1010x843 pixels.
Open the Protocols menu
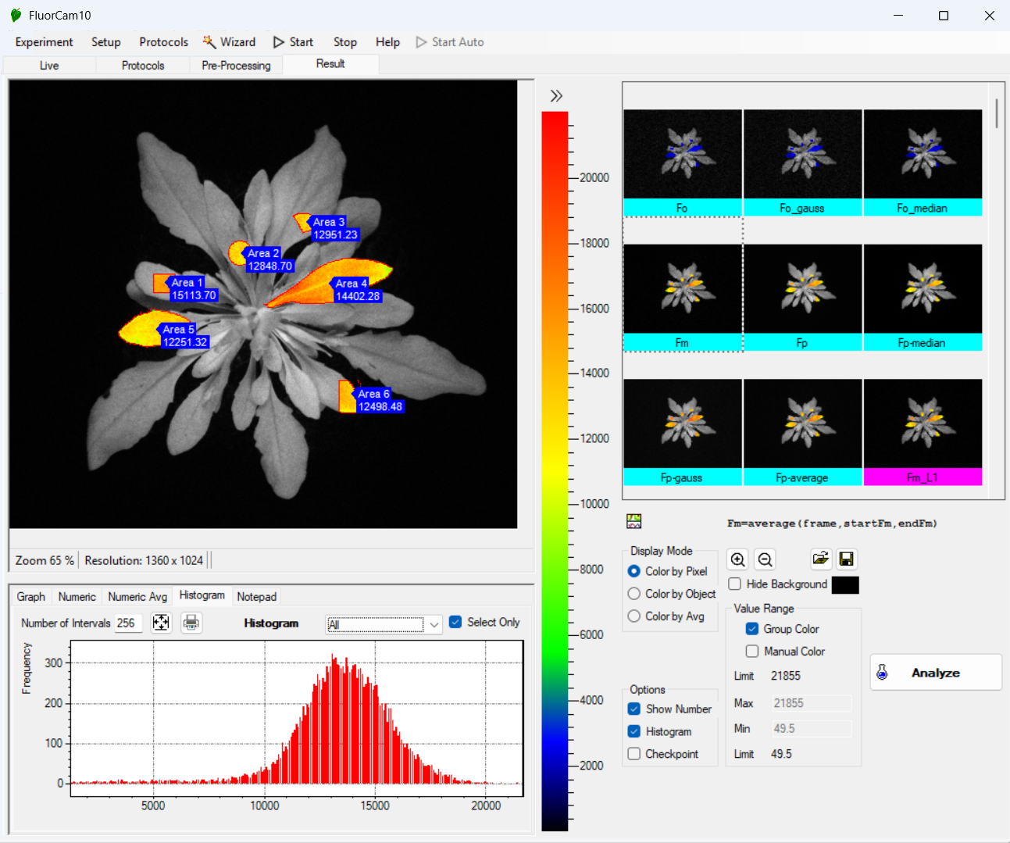pyautogui.click(x=163, y=42)
